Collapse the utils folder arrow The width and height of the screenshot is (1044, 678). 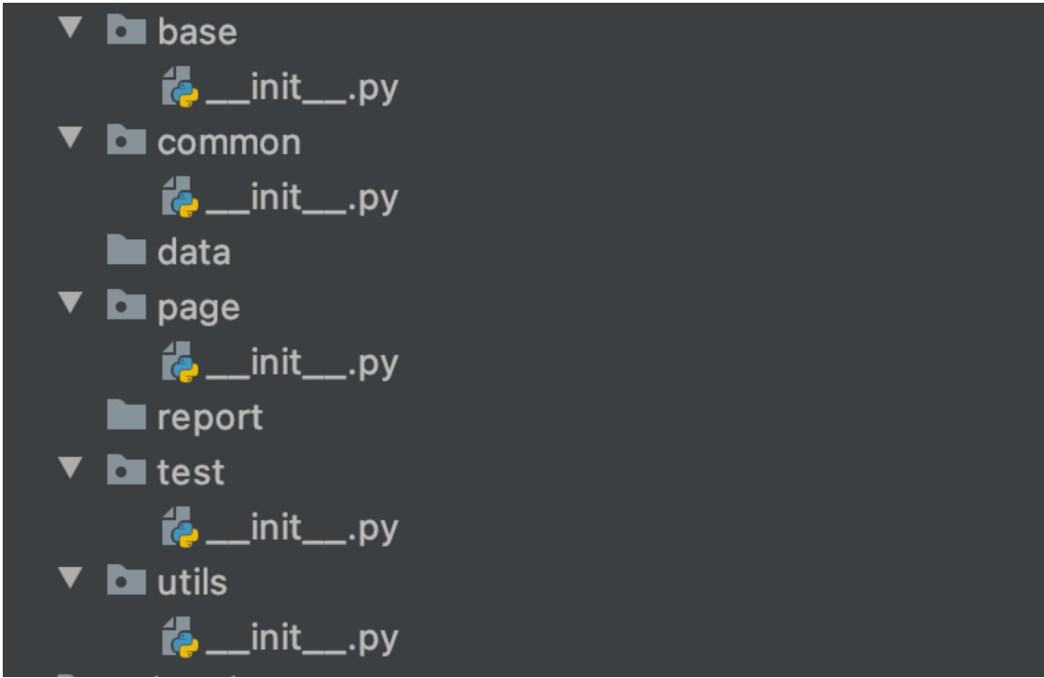70,580
